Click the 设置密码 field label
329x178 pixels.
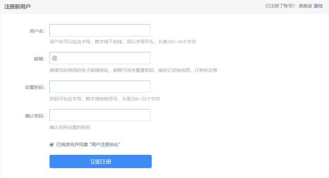tap(35, 87)
